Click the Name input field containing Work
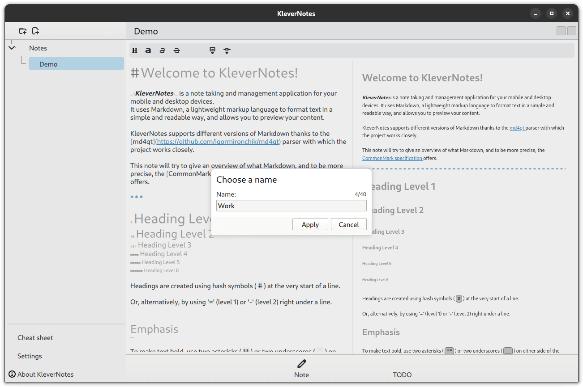This screenshot has height=387, width=583. click(291, 206)
